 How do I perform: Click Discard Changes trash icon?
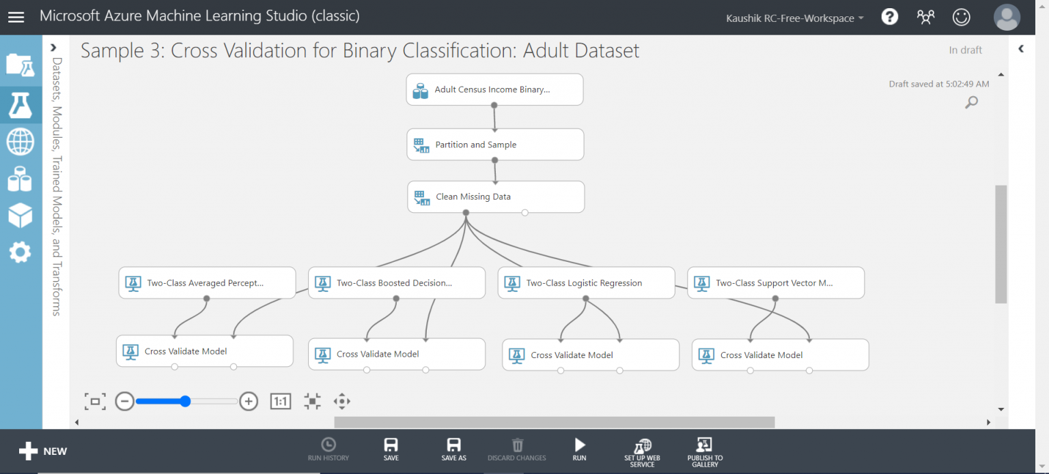click(x=517, y=449)
